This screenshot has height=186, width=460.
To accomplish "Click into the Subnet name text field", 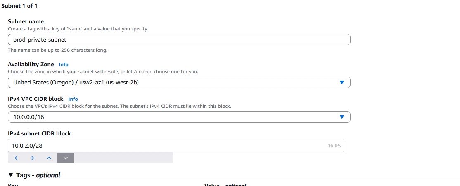I will (179, 40).
